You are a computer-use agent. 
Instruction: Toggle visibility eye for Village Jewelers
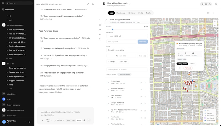tap(108, 104)
